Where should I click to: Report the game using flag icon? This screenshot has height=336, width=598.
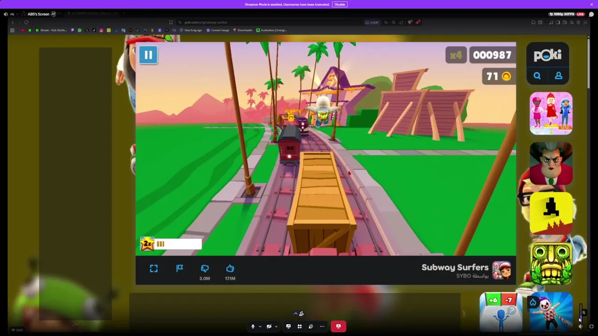pyautogui.click(x=179, y=268)
